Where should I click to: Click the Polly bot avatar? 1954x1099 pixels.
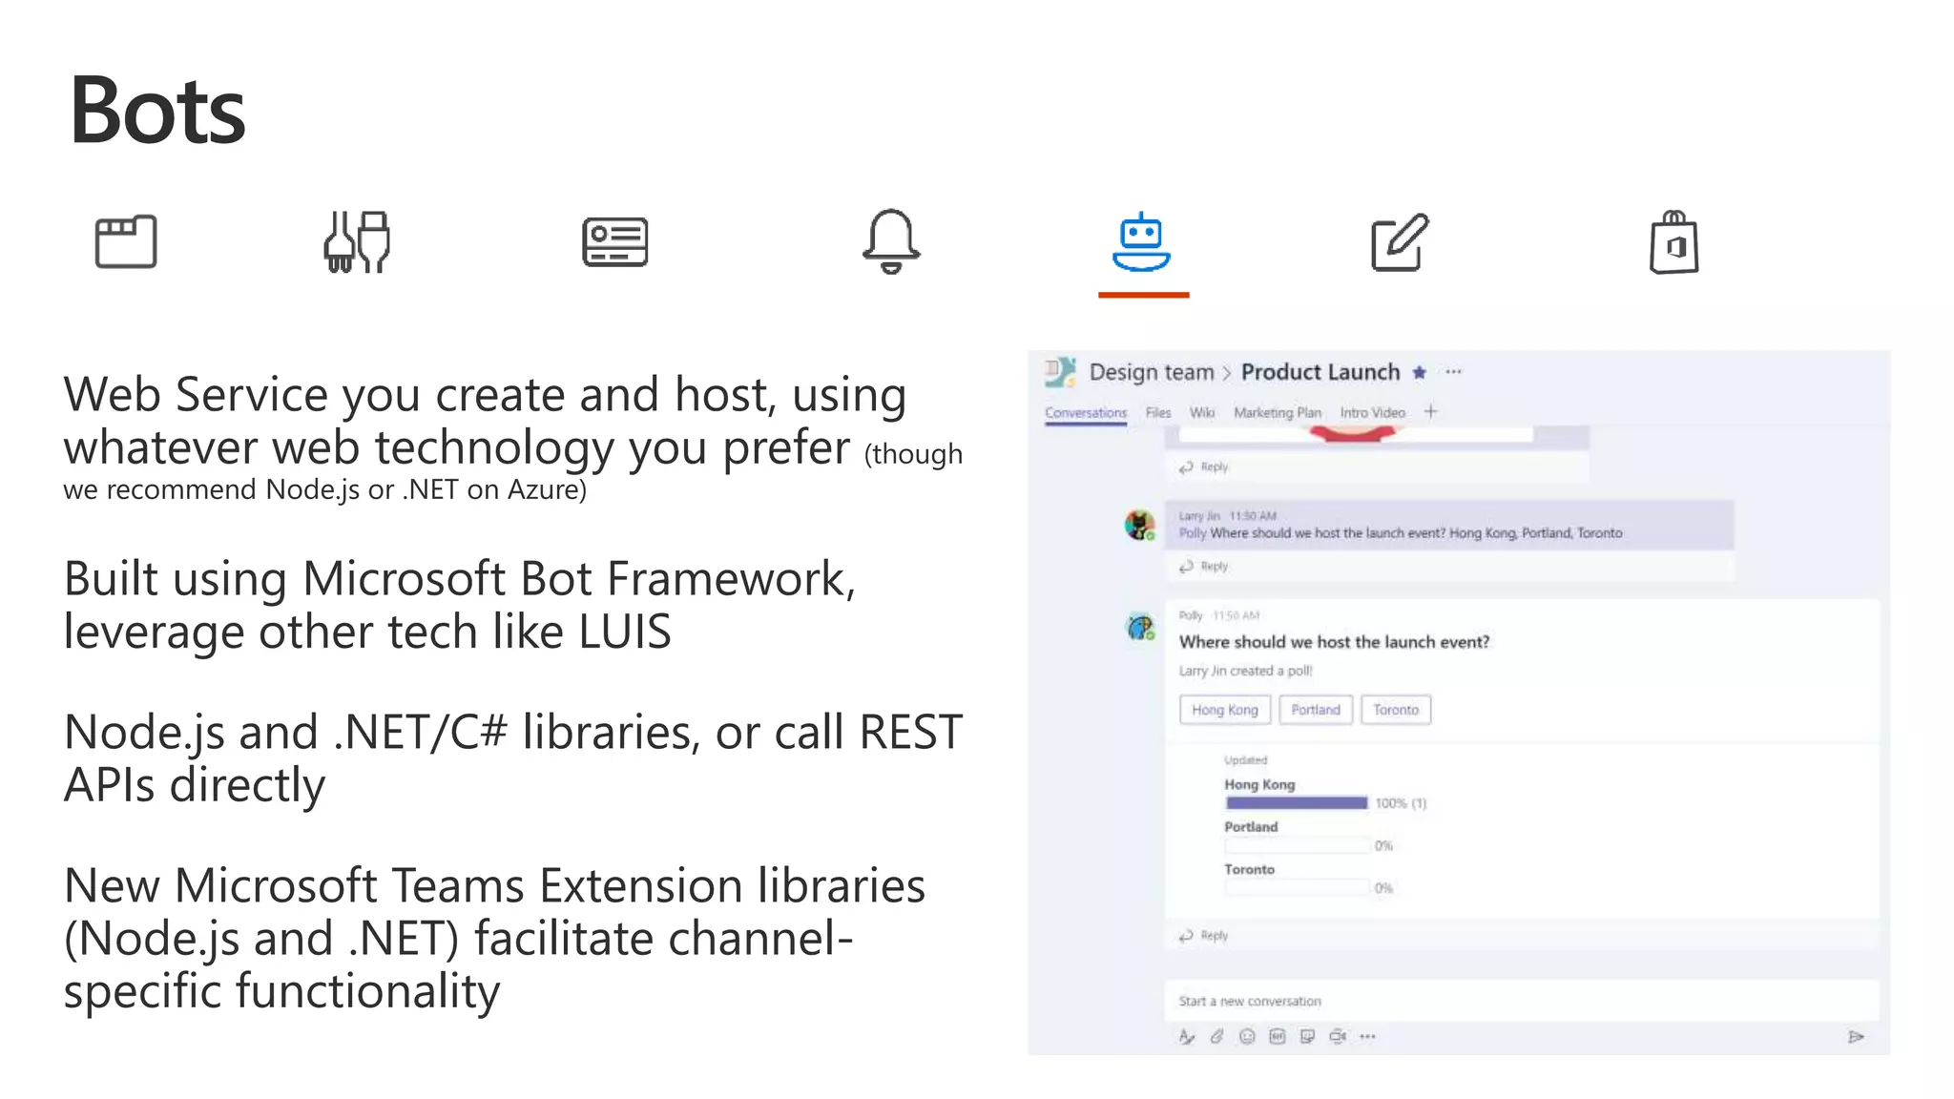1140,627
